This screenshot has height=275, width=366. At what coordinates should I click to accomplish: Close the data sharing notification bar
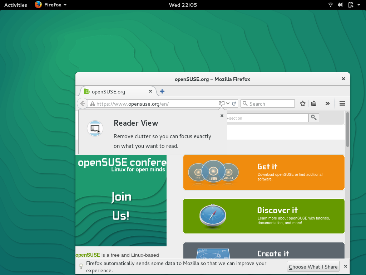pos(346,266)
